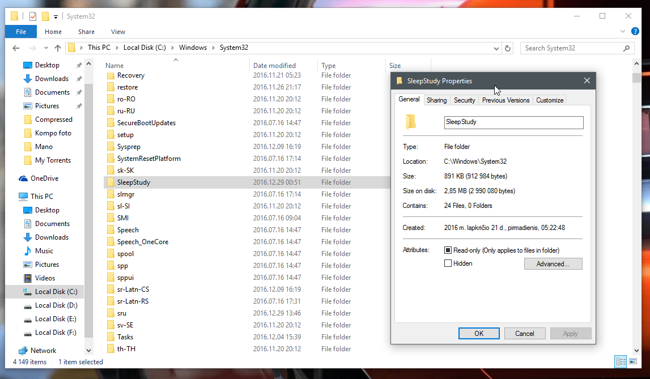Open the Share ribbon tab
650x379 pixels.
(x=86, y=32)
